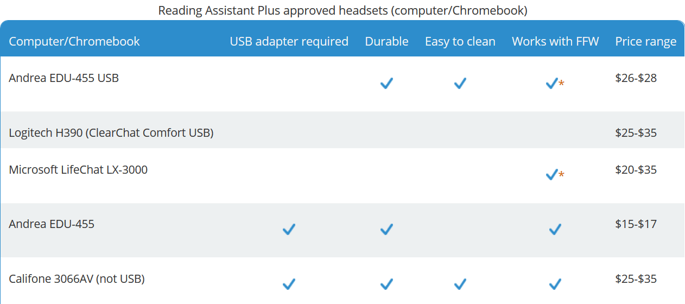Click the Durable checkmark in the Andrea EDU-455 row
Image resolution: width=685 pixels, height=304 pixels.
pos(386,230)
